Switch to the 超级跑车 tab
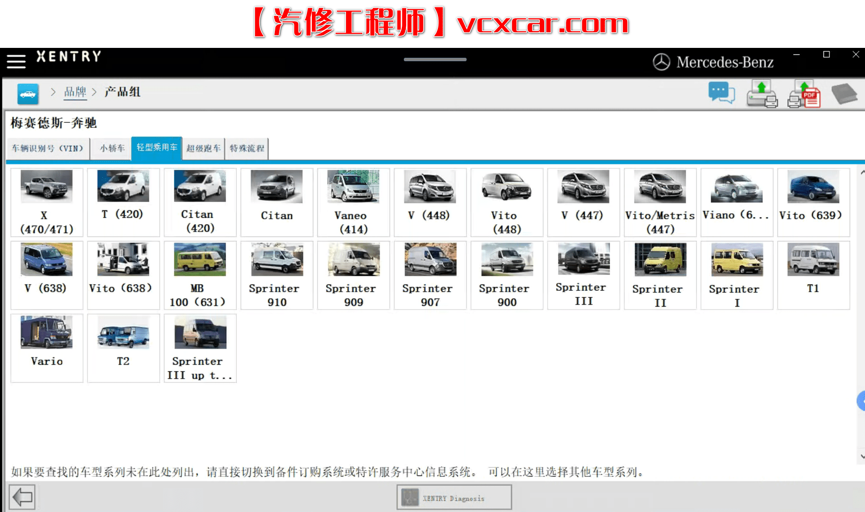865x512 pixels. click(x=203, y=148)
